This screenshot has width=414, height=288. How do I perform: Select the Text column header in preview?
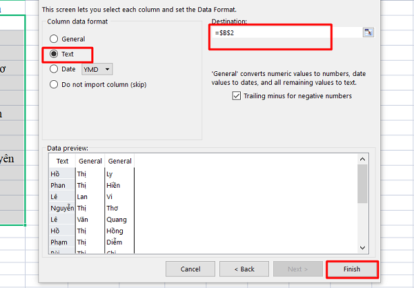(x=62, y=161)
